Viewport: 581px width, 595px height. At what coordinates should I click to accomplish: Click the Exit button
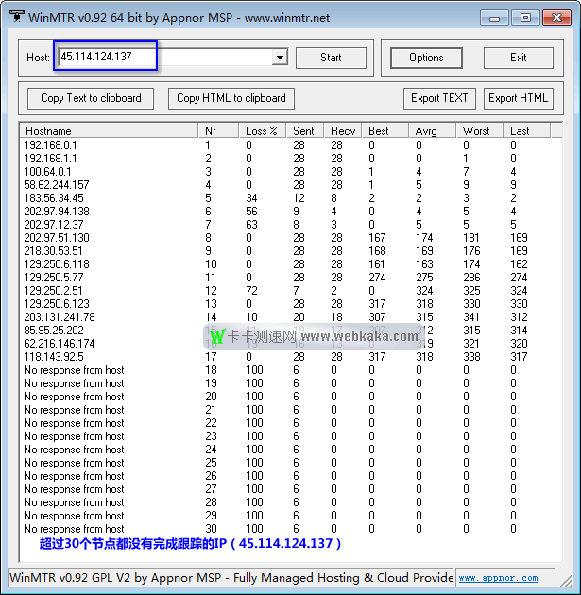(518, 58)
